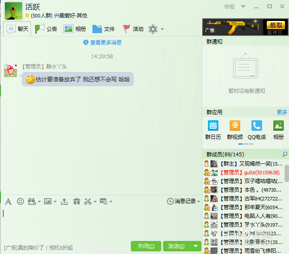This screenshot has height=254, width=289.
Task: Switch to the 活动 tab
Action: (133, 29)
